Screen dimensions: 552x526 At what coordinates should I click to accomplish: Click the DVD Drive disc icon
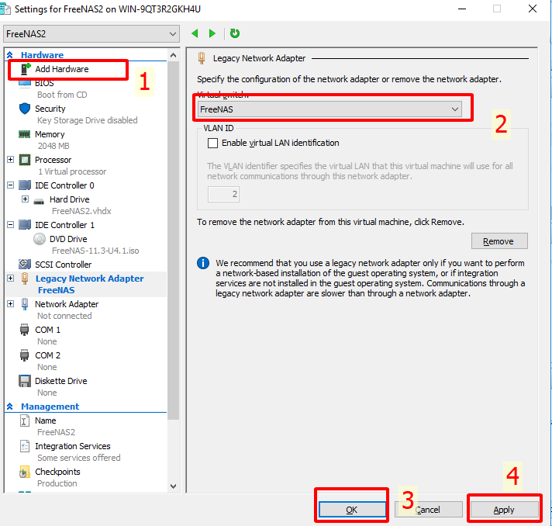[40, 239]
